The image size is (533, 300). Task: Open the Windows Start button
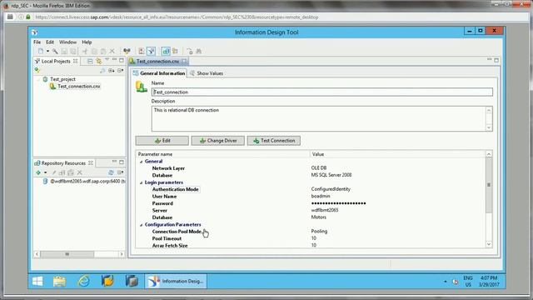pos(37,282)
